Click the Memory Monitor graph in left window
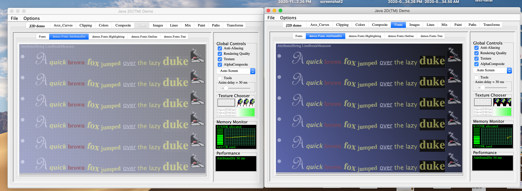Viewport: 522px width, 191px height. pos(236,137)
